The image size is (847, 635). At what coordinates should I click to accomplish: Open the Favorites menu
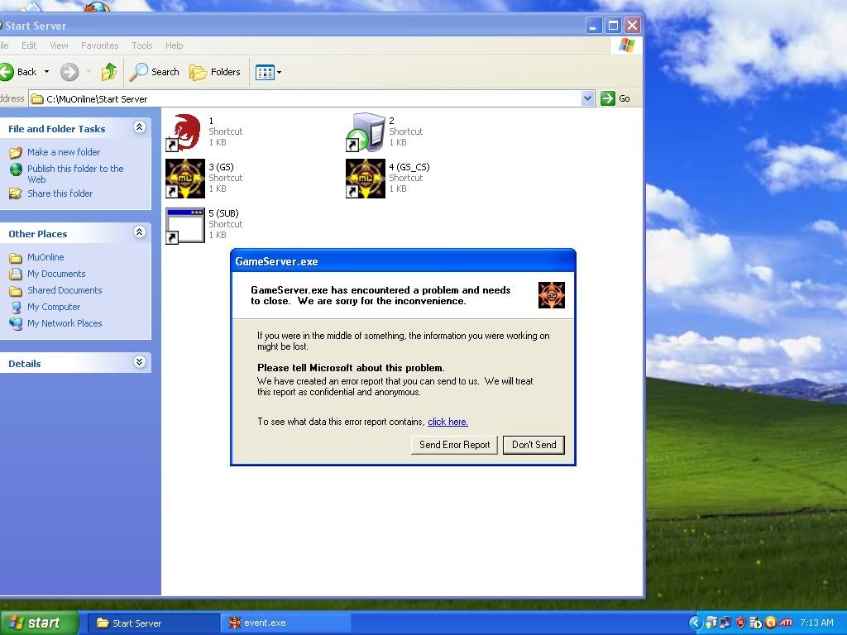point(99,45)
